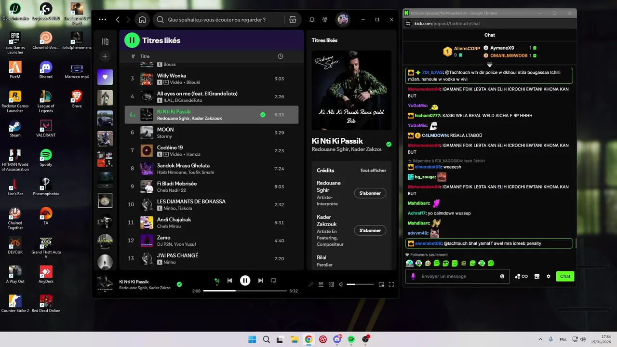Open the Spotify three-dots menu

coord(102,20)
